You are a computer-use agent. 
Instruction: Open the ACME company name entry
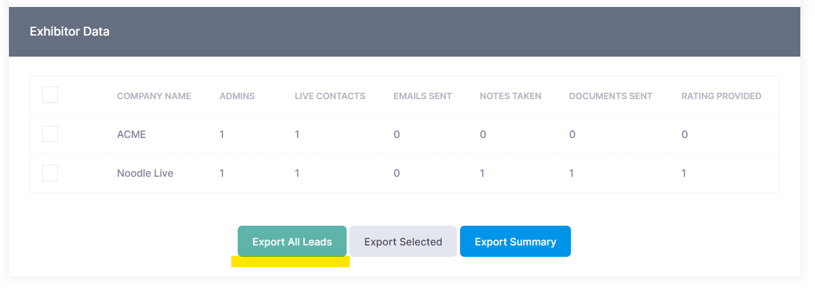[131, 135]
